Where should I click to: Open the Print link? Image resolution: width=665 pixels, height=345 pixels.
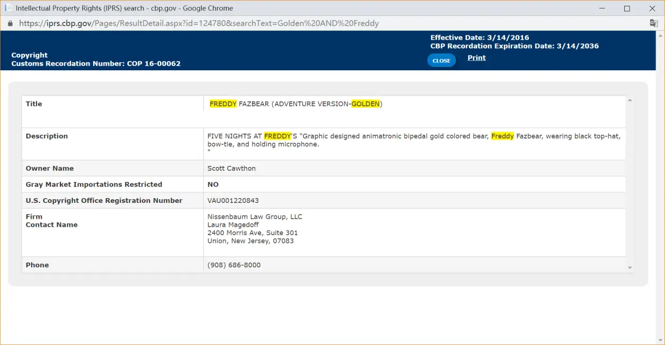477,58
